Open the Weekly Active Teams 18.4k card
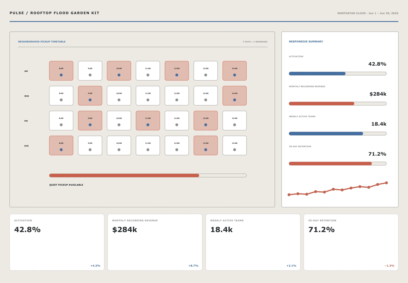The image size is (408, 283). (253, 242)
